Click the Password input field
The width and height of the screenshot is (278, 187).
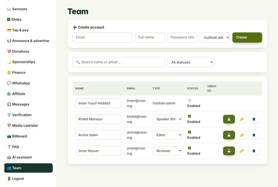pos(182,37)
